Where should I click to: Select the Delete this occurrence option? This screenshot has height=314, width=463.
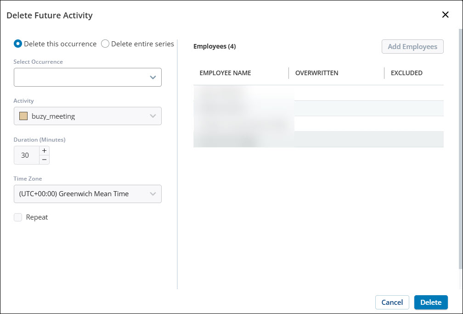pyautogui.click(x=18, y=44)
